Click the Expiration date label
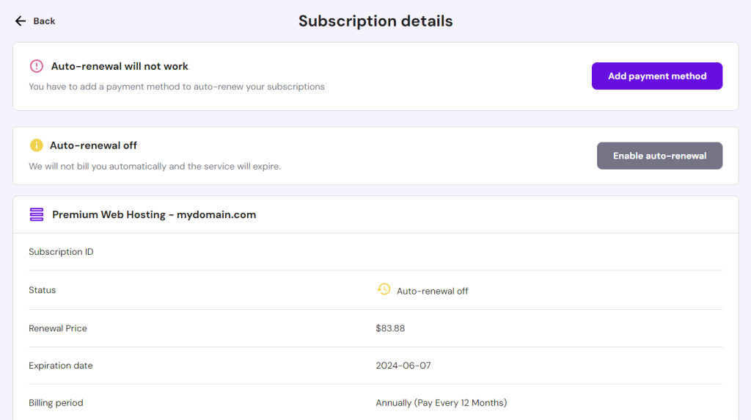 [61, 366]
